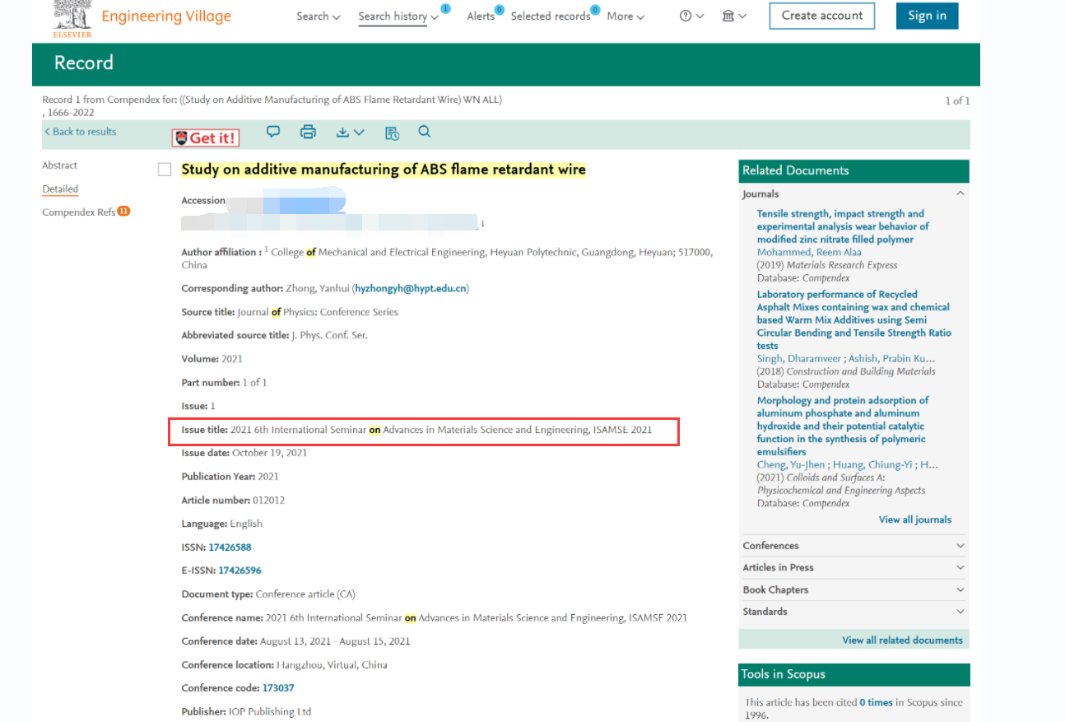This screenshot has width=1065, height=722.
Task: Click the 'Related Documents' header
Action: point(853,170)
